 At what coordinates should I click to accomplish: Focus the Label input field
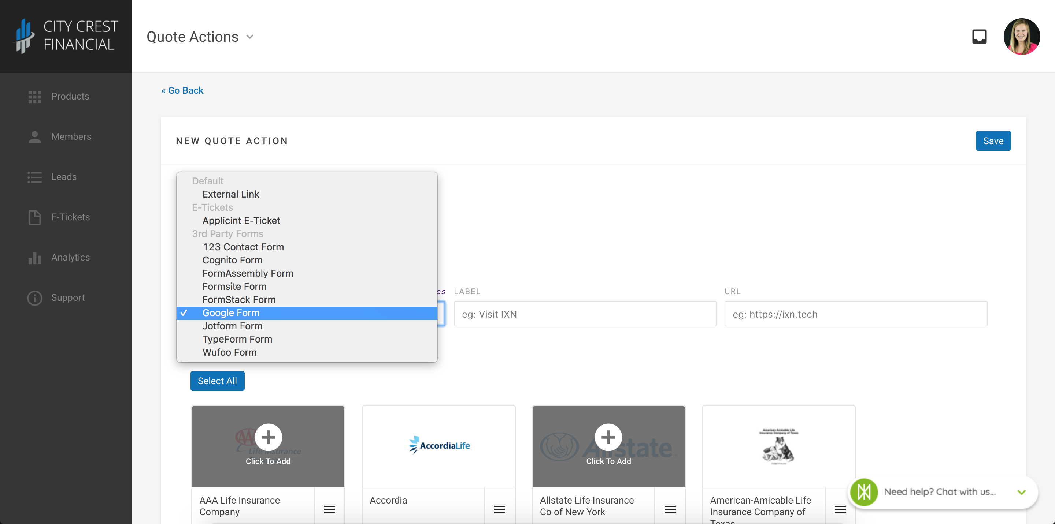[x=585, y=314]
